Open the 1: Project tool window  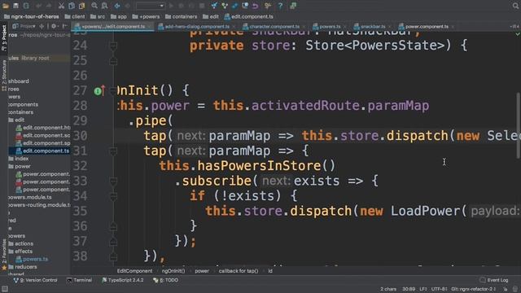click(x=3, y=37)
